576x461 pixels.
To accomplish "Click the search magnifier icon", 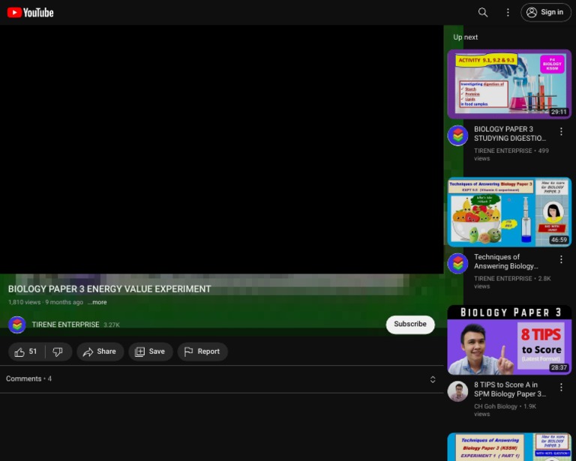I will pyautogui.click(x=483, y=12).
